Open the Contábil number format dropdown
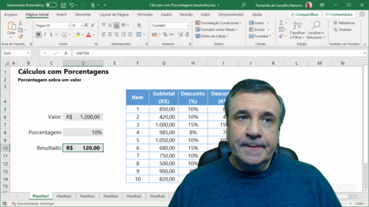The width and height of the screenshot is (369, 207). (x=188, y=25)
